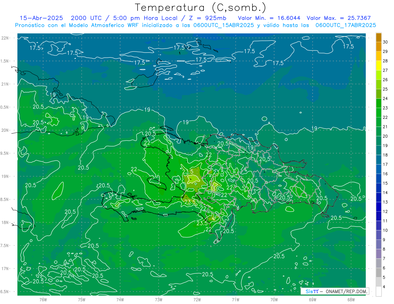
Task: Click the "72W" longitude axis label
Action: [197, 300]
